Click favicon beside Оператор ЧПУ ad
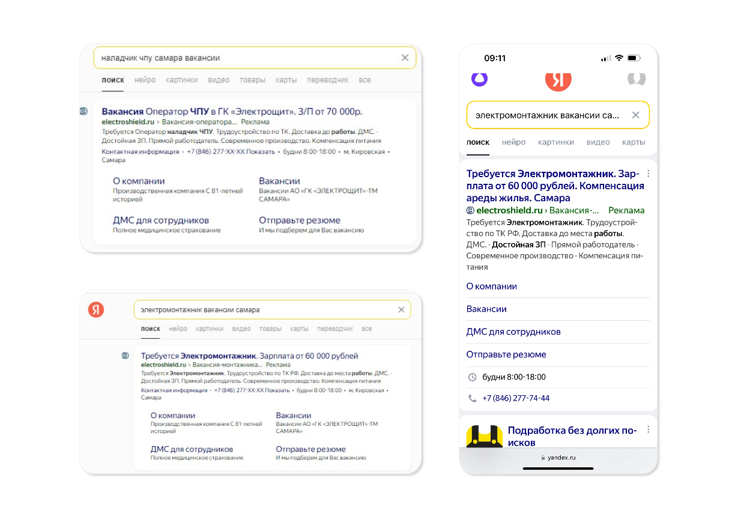The width and height of the screenshot is (741, 525). click(x=83, y=111)
